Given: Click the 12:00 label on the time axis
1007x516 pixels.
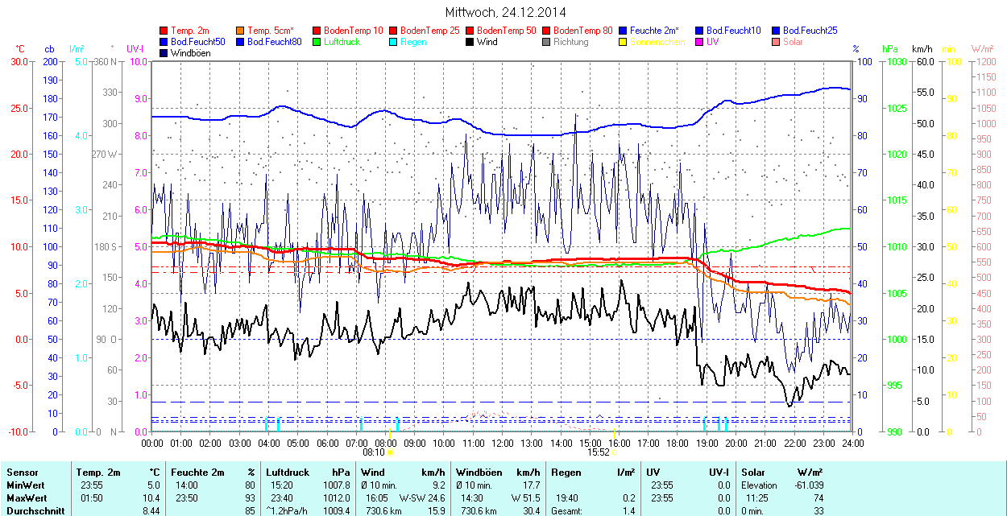Looking at the screenshot, I should (x=502, y=443).
